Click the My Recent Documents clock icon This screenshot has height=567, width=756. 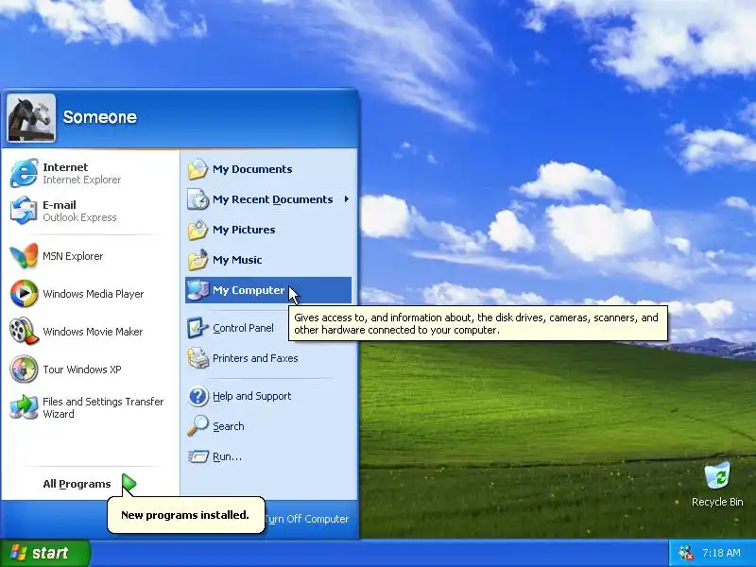(198, 199)
